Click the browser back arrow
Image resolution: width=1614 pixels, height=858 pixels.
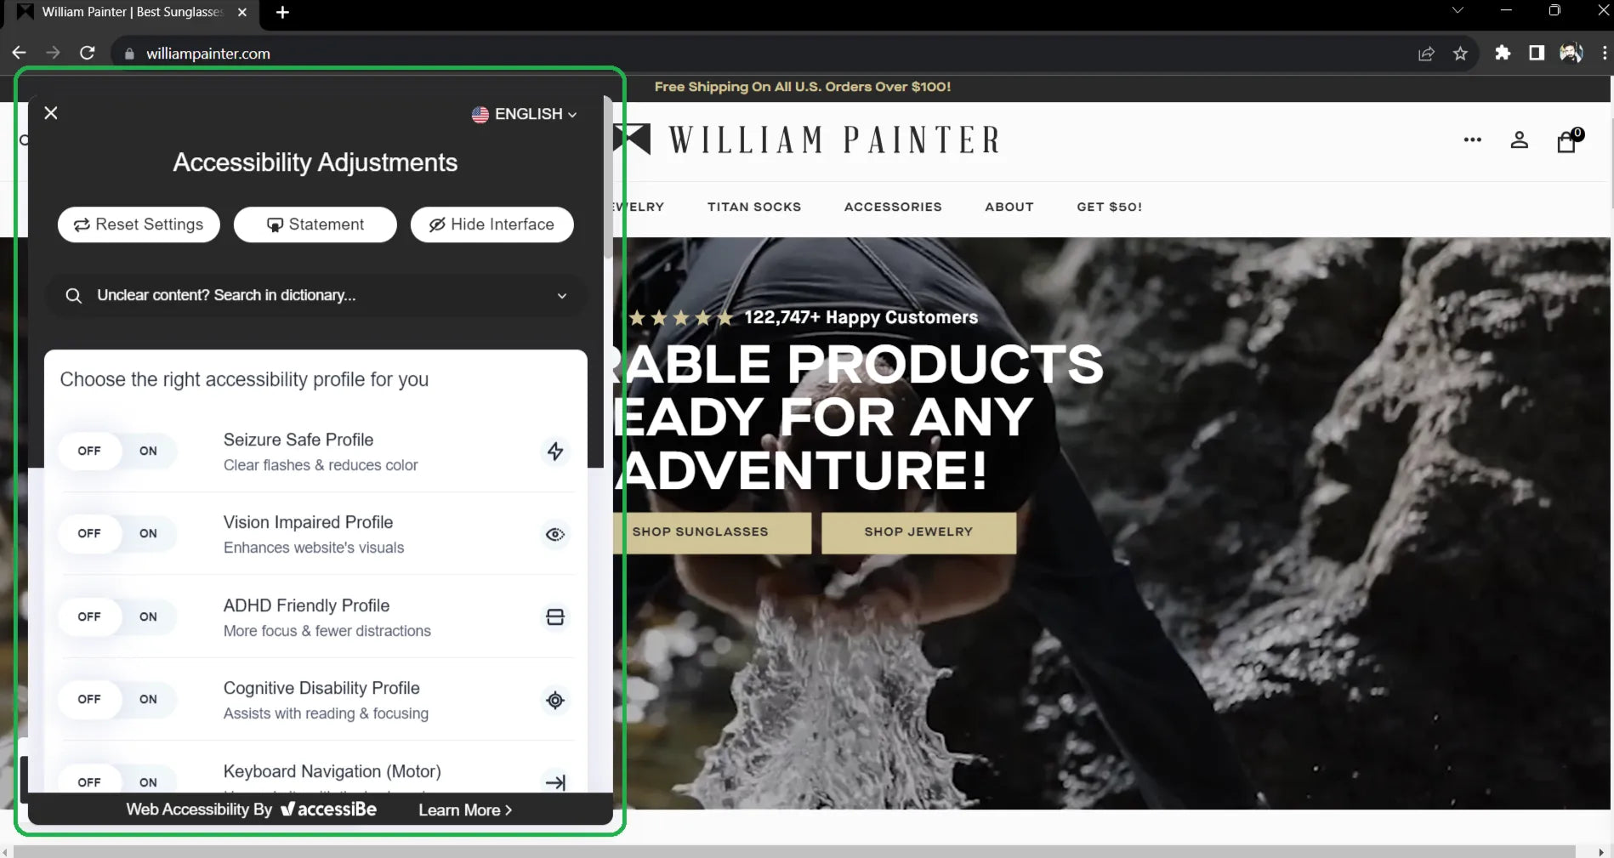19,53
